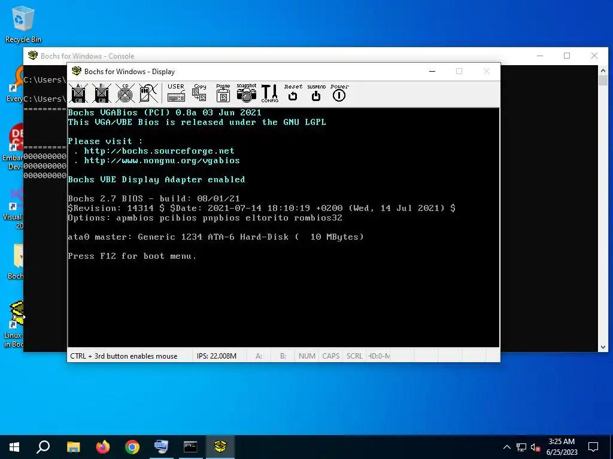This screenshot has height=459, width=613.
Task: Click the Paste toolbar icon
Action: pyautogui.click(x=223, y=93)
